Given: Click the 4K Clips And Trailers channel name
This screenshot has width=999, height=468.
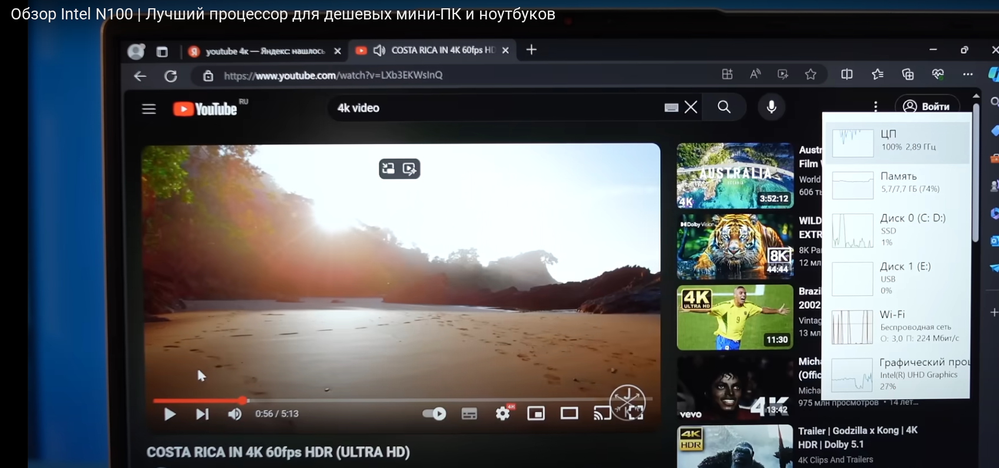Looking at the screenshot, I should [835, 460].
